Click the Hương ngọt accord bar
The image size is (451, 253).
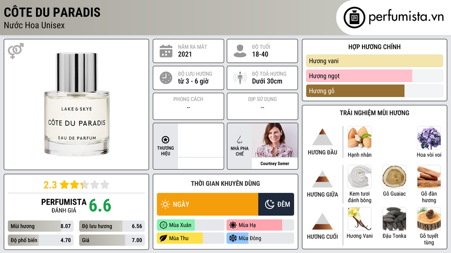click(374, 76)
